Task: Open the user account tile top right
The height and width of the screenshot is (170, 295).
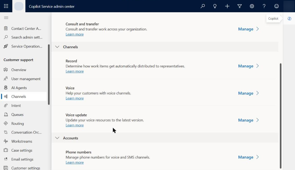Action: point(289,6)
